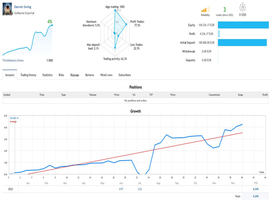Click the Initial Deposit bar

click(x=242, y=43)
